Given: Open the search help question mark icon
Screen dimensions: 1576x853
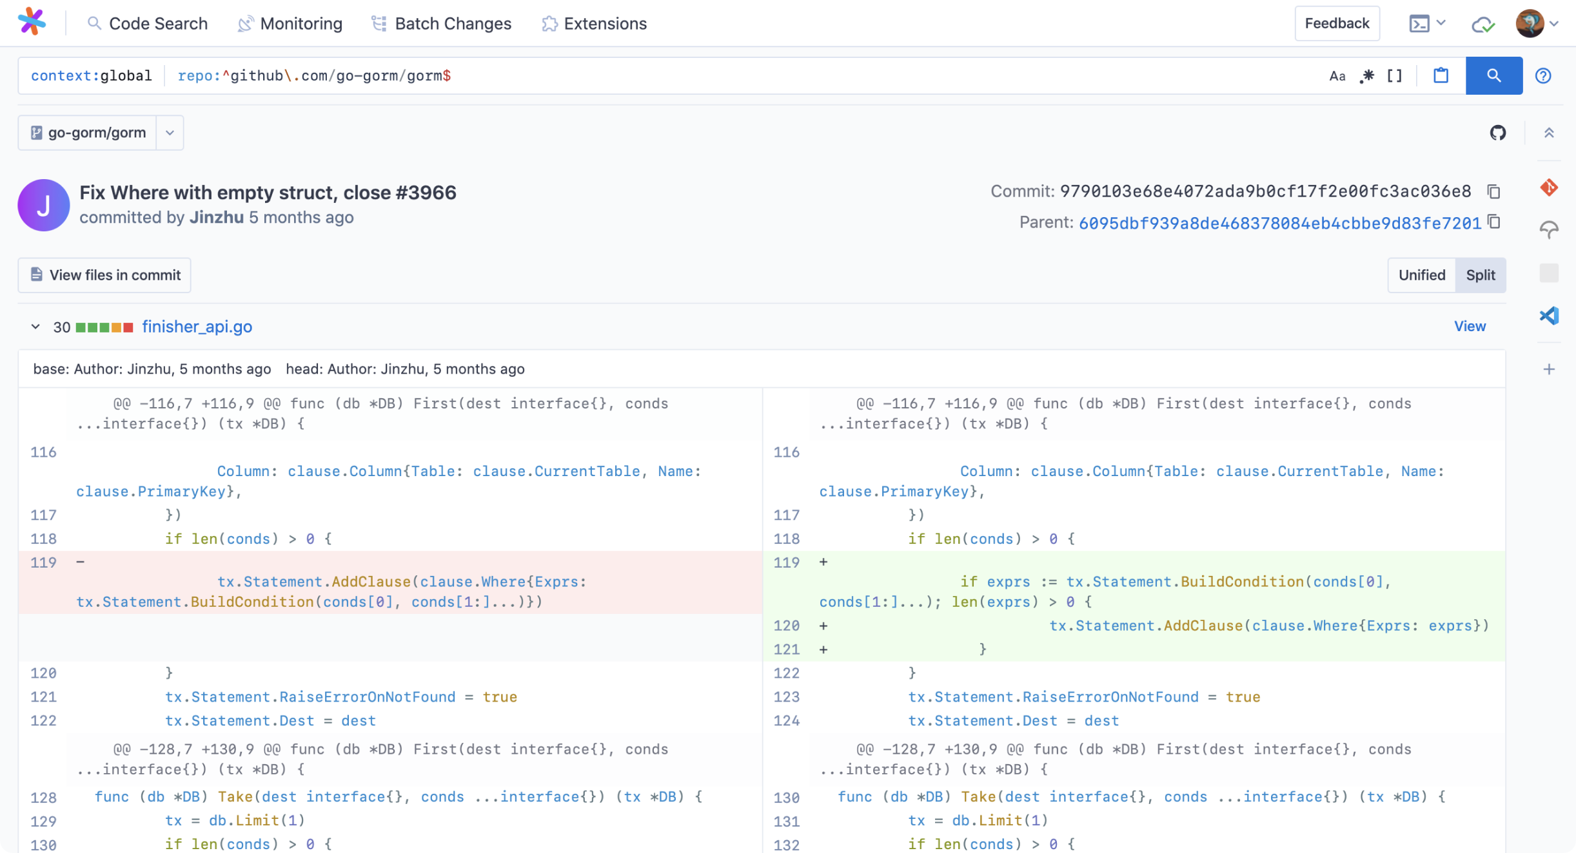Looking at the screenshot, I should pyautogui.click(x=1543, y=76).
